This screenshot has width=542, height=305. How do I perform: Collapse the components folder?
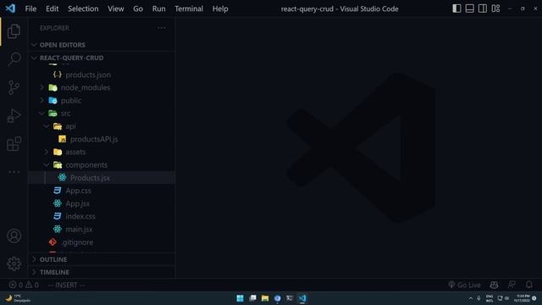point(102,165)
